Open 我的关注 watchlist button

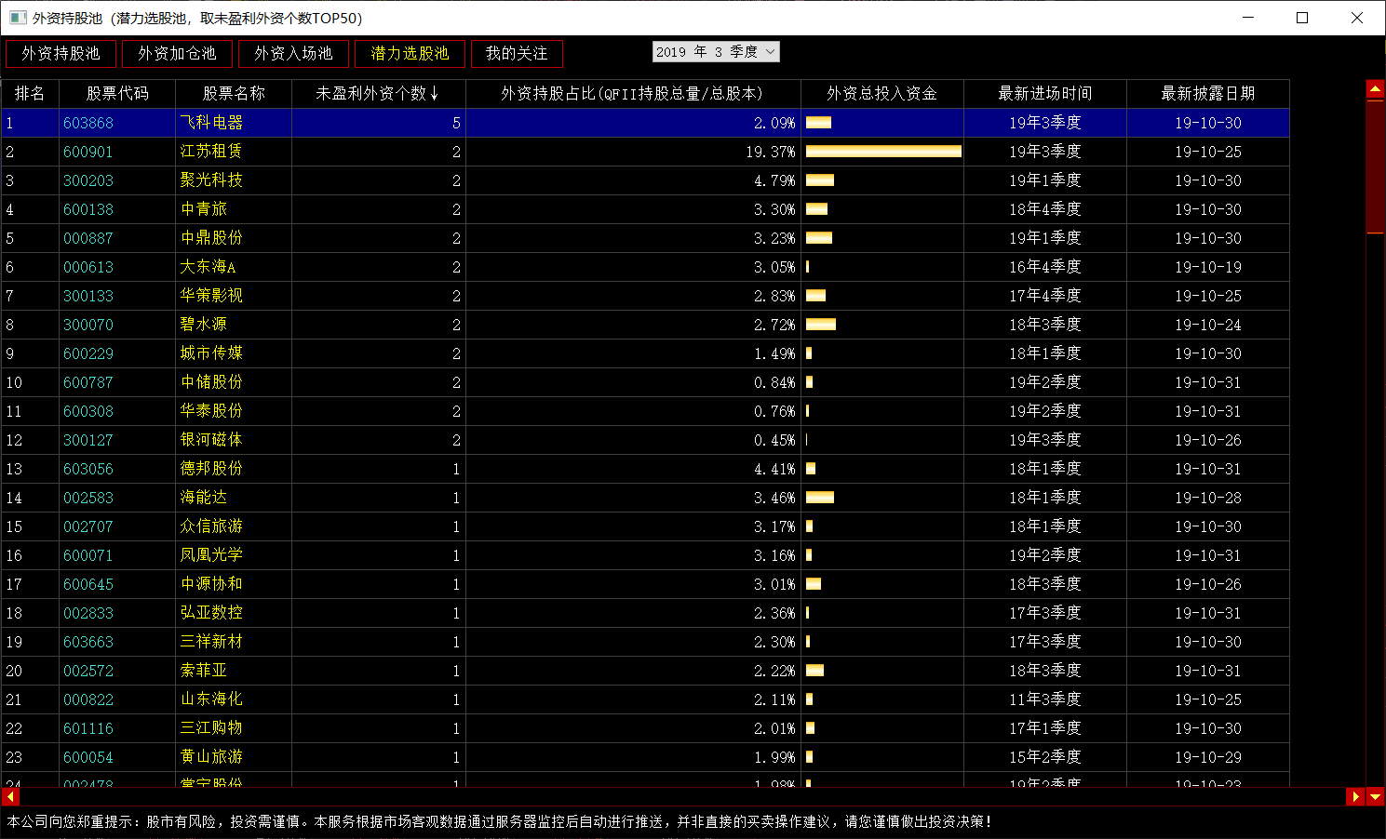tap(517, 54)
